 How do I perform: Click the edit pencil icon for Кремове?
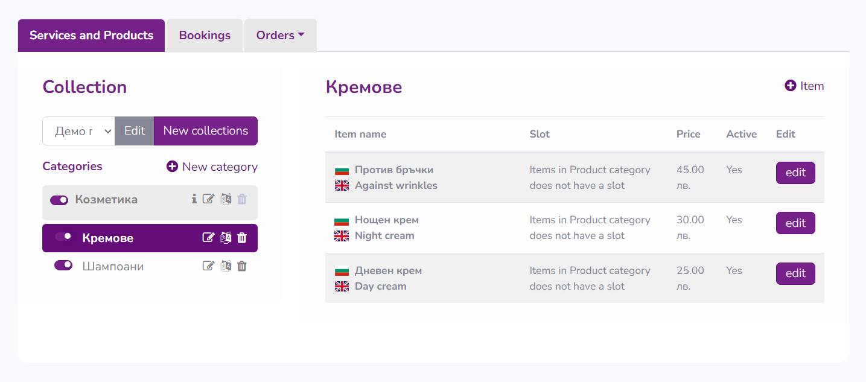coord(208,238)
